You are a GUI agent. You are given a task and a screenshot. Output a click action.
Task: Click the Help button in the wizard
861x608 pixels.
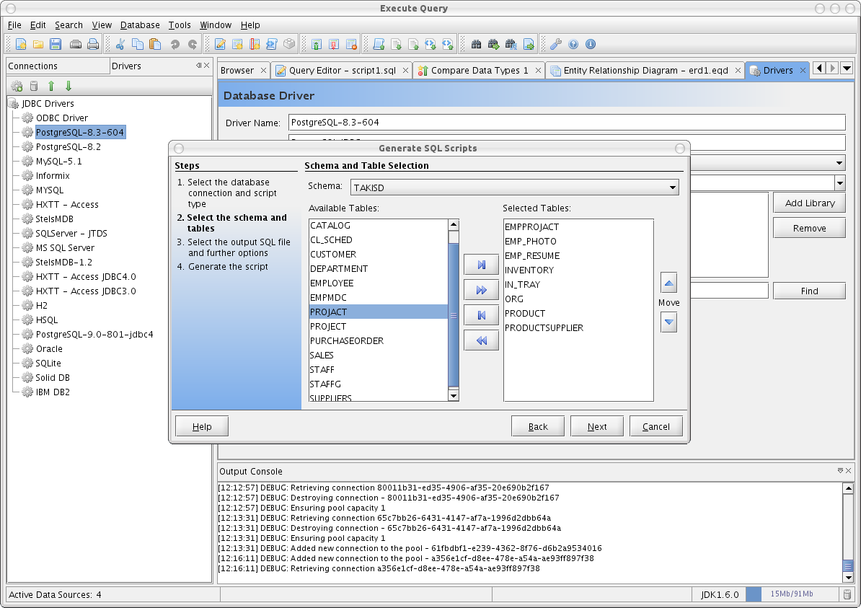[x=201, y=426]
